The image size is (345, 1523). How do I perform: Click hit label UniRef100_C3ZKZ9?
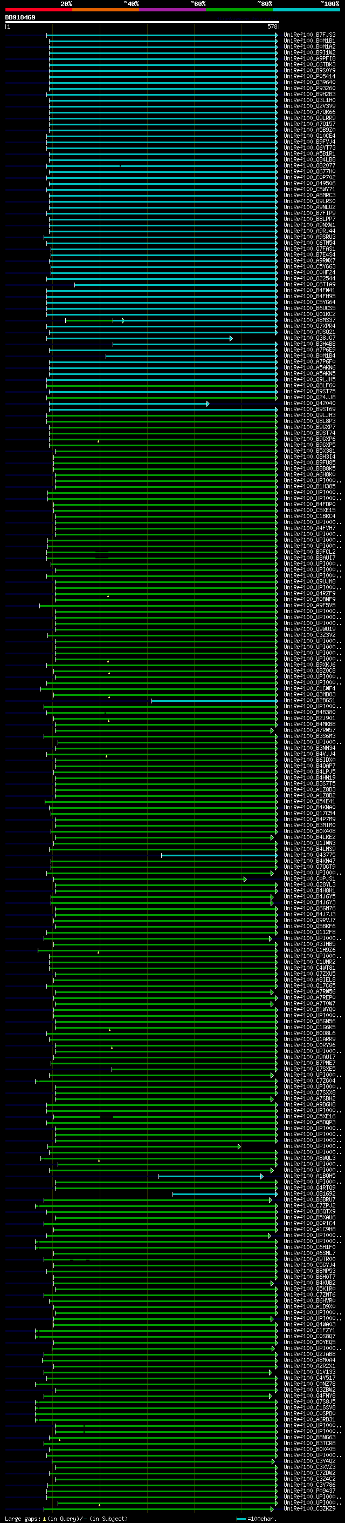309,1509
